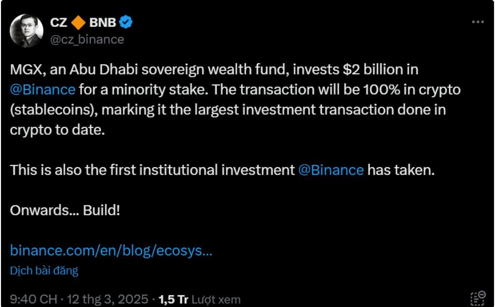Click the 1,5 Tr view count
The width and height of the screenshot is (495, 307).
173,299
